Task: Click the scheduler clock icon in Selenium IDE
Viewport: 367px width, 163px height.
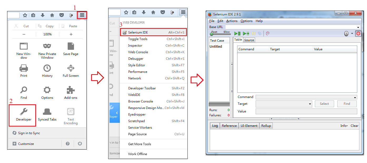Action: click(346, 34)
